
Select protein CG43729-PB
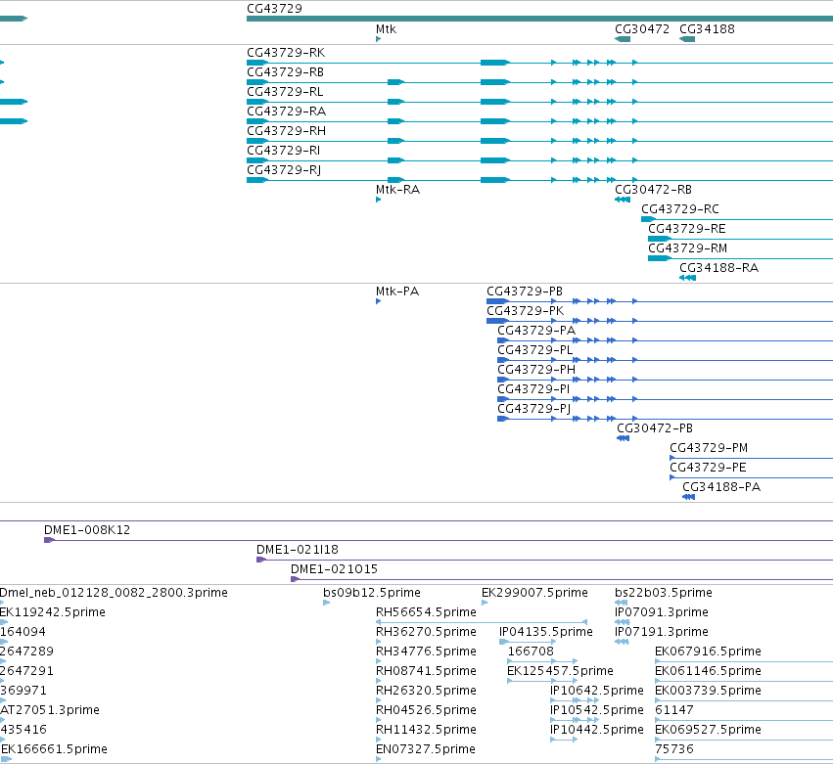(x=525, y=292)
